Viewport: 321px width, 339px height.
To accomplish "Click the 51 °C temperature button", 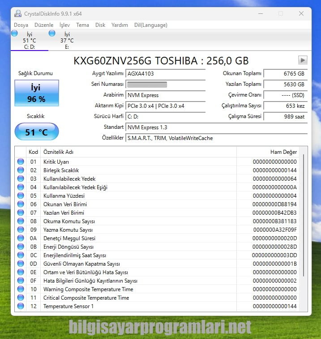I will [x=37, y=131].
